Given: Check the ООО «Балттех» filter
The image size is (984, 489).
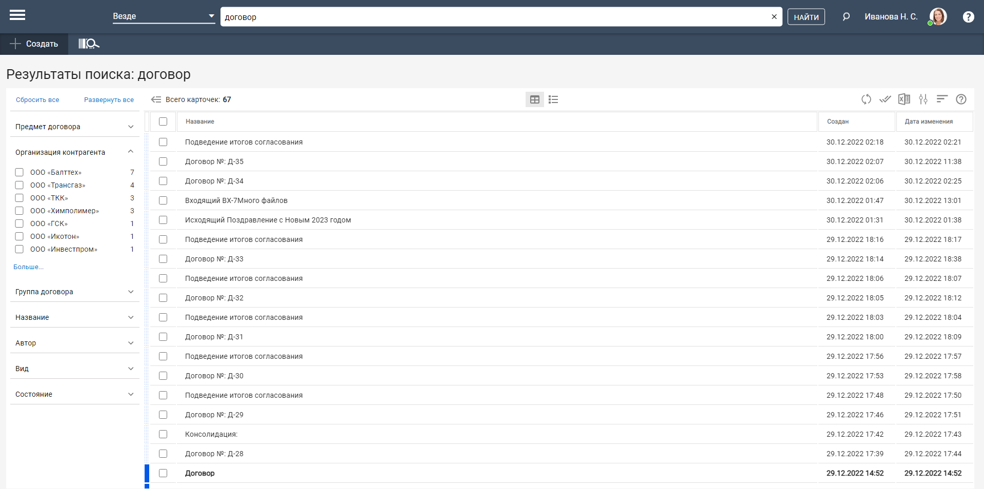Looking at the screenshot, I should pyautogui.click(x=19, y=172).
